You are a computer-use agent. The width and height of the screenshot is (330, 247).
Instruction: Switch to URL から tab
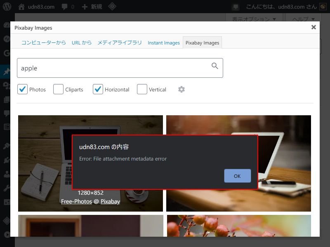coord(82,43)
